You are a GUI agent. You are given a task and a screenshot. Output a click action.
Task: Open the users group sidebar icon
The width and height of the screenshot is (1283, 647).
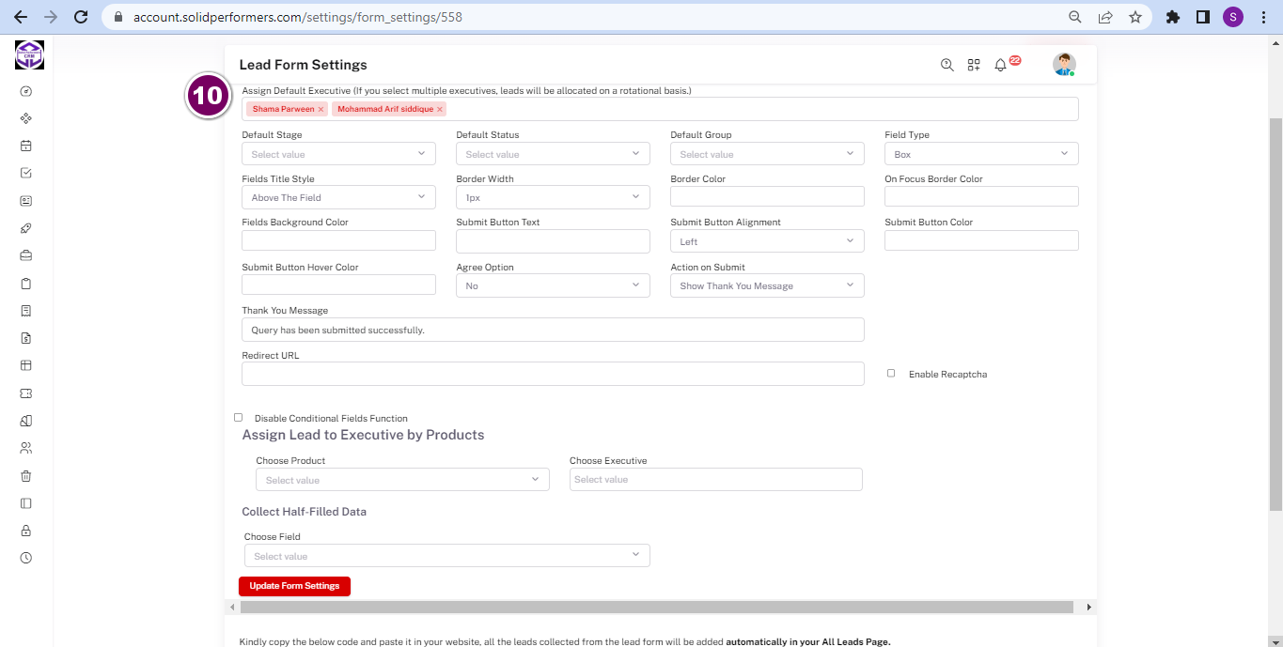coord(26,448)
